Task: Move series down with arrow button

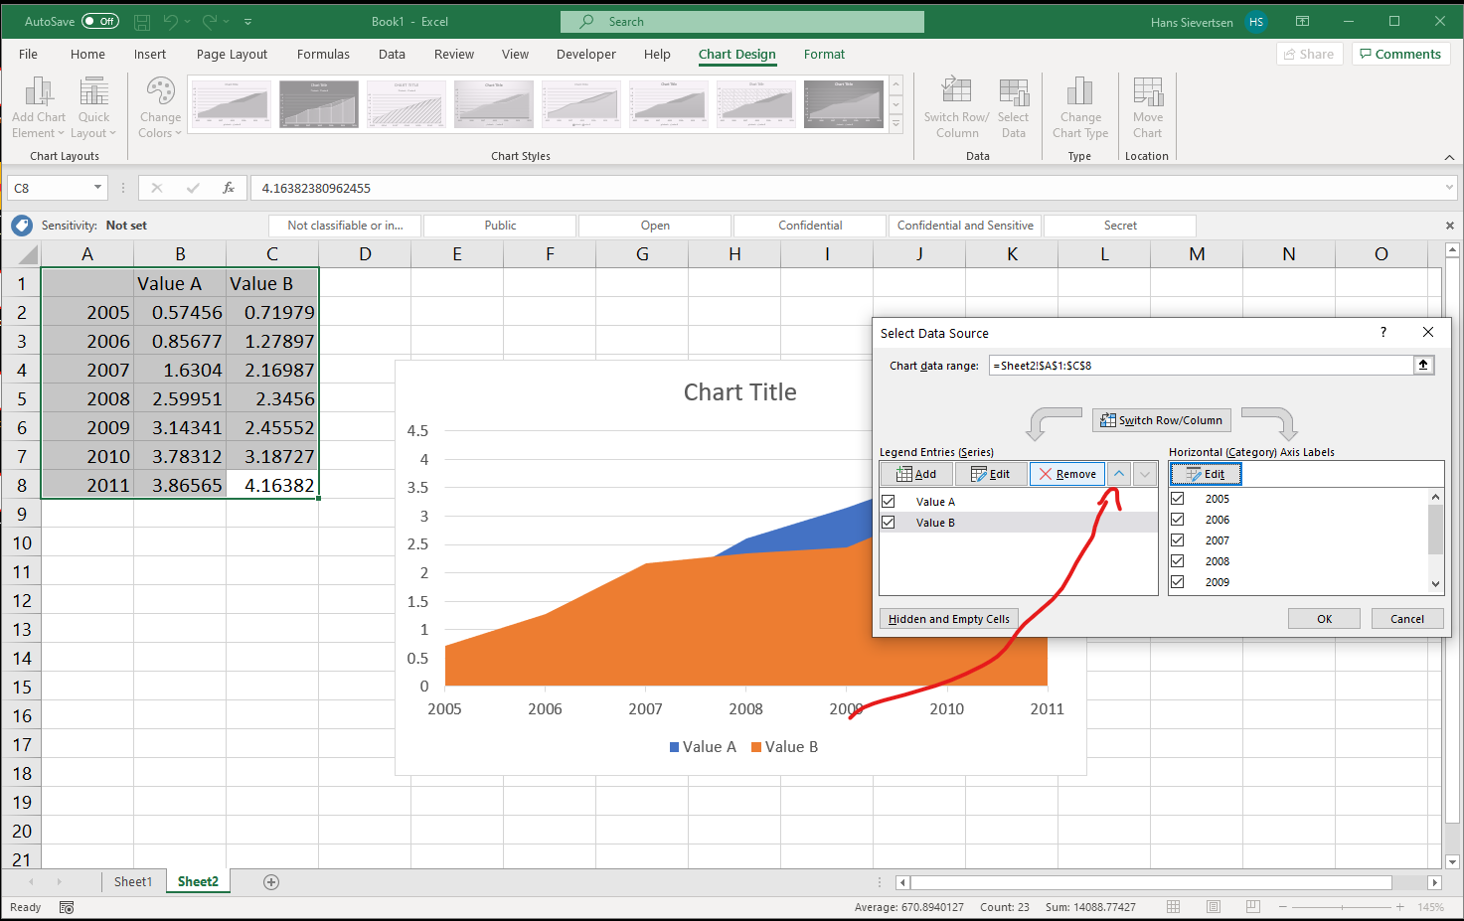Action: click(x=1145, y=474)
